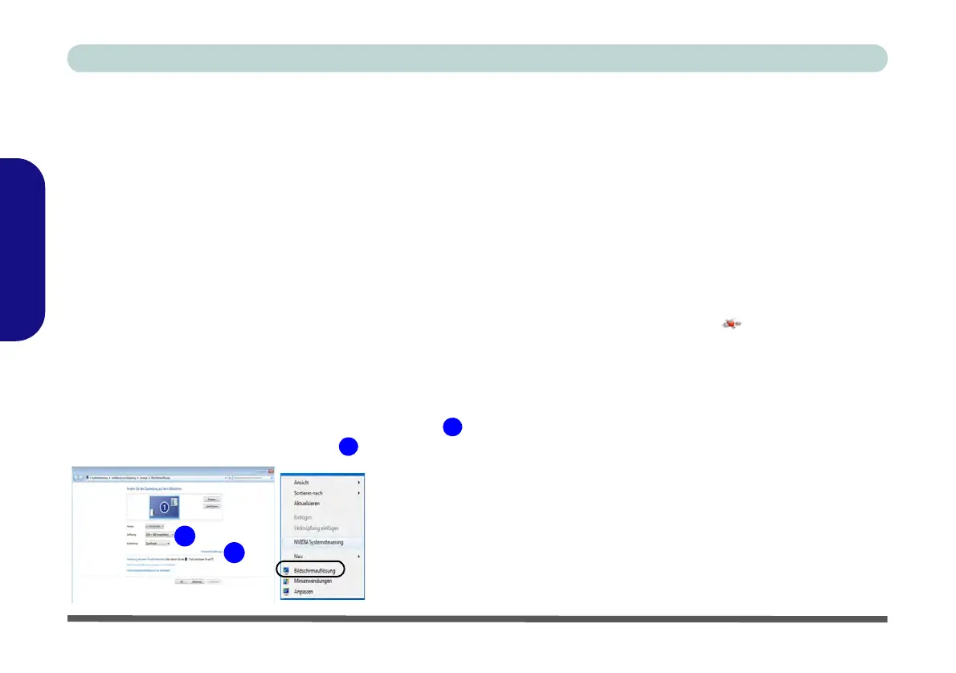Image resolution: width=956 pixels, height=673 pixels.
Task: Select the monitor 1 preview thumbnail
Action: coord(164,508)
